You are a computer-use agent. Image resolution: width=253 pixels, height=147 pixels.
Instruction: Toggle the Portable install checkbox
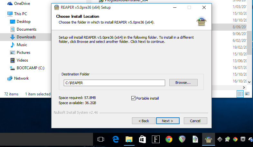tap(133, 98)
